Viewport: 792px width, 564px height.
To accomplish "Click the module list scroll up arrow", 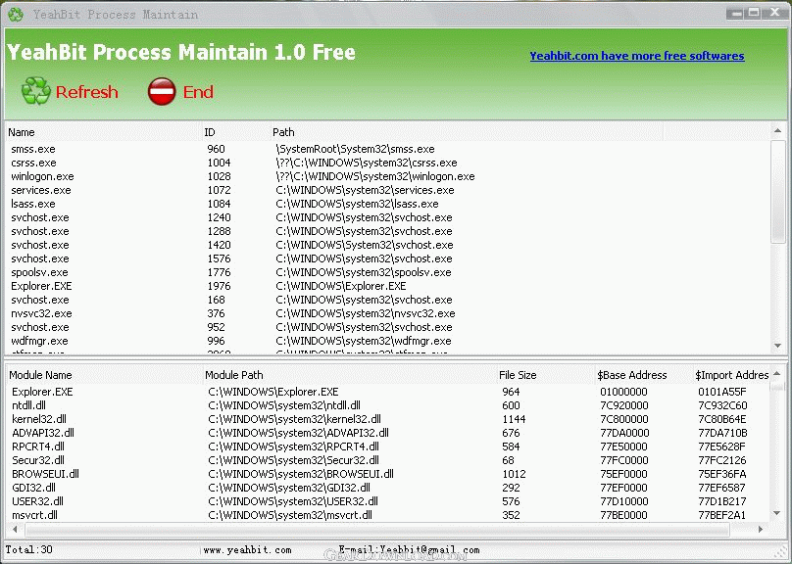I will [x=778, y=374].
